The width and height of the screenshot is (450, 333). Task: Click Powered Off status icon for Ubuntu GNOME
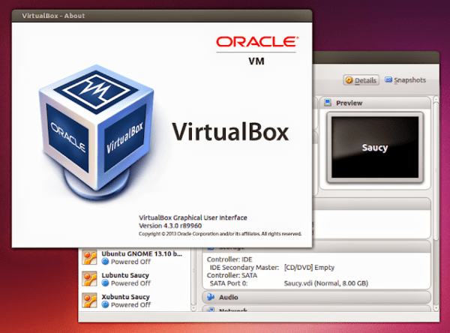[105, 262]
